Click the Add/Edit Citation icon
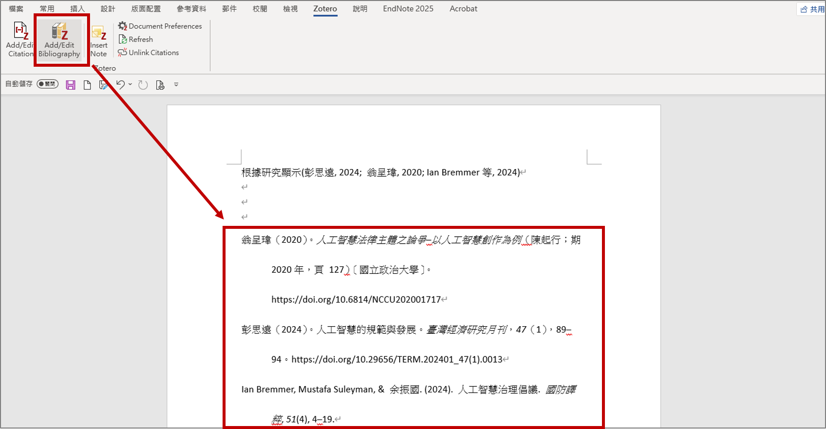 pyautogui.click(x=20, y=40)
